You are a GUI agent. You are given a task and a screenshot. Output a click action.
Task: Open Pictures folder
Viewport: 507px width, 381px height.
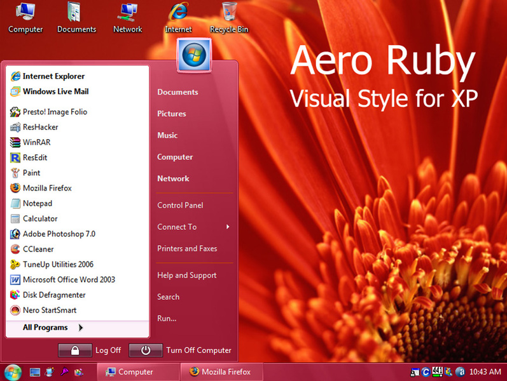[171, 114]
